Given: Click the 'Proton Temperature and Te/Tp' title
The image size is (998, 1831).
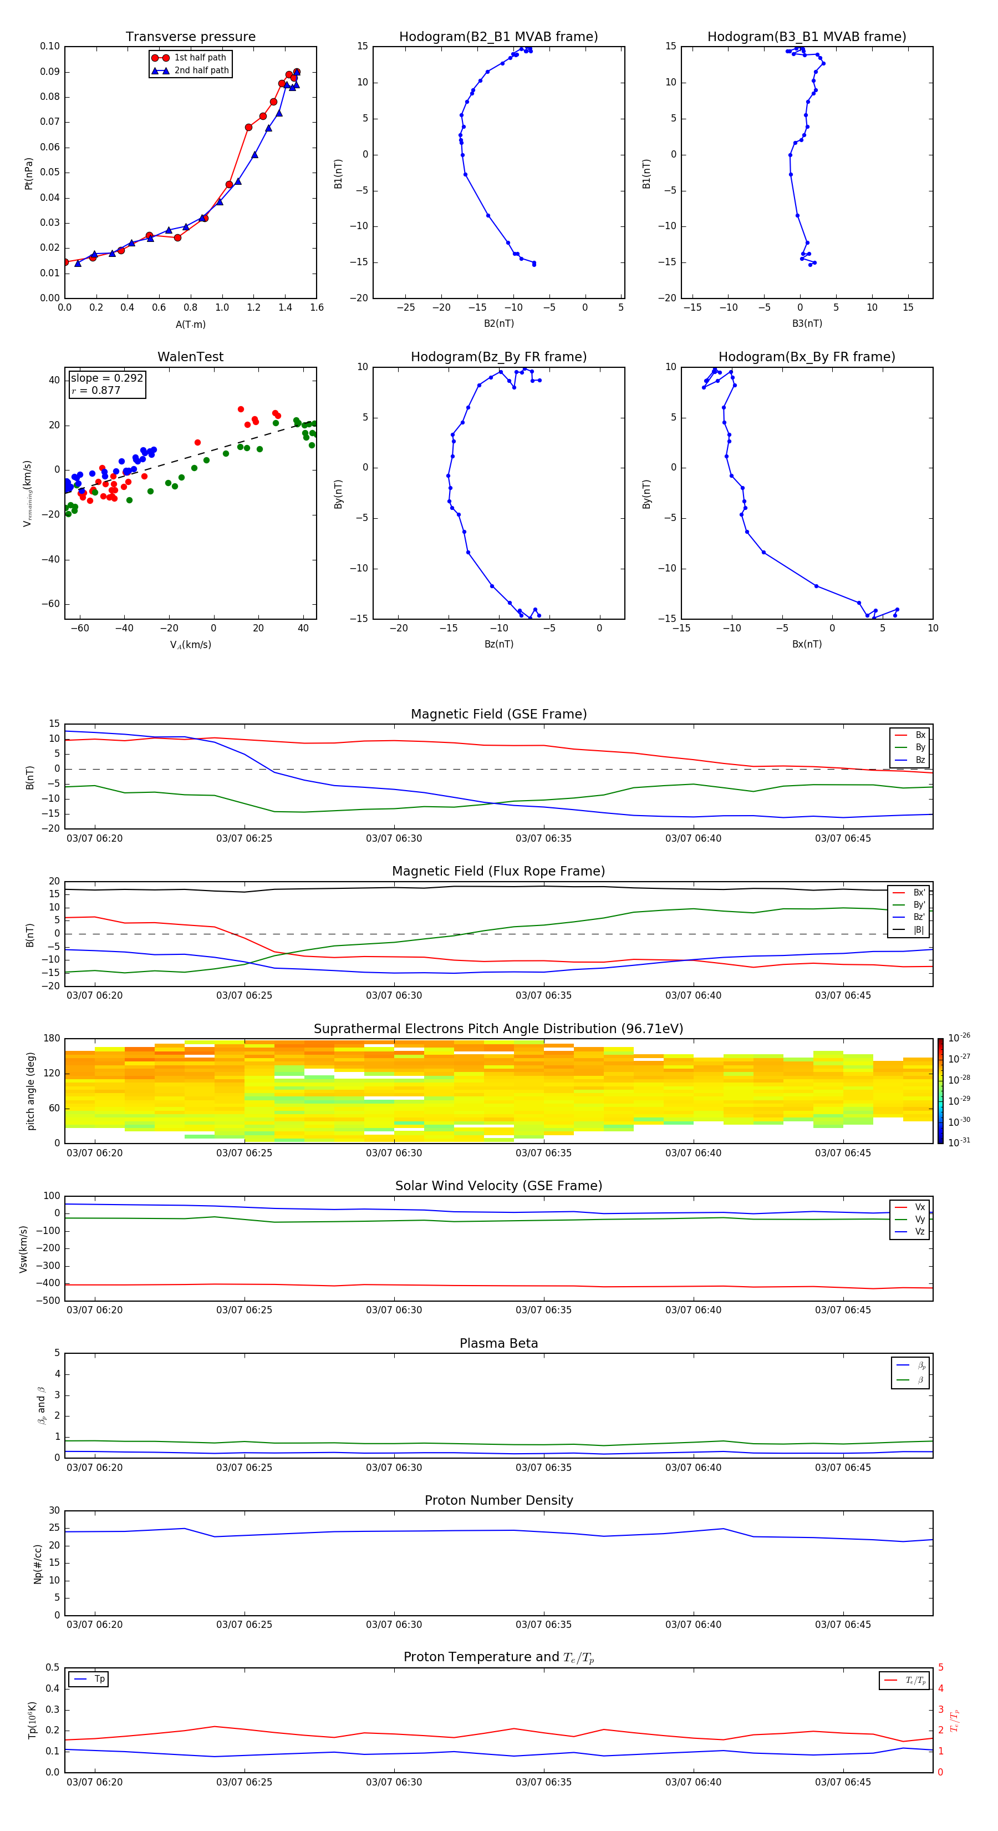Looking at the screenshot, I should tap(498, 1657).
